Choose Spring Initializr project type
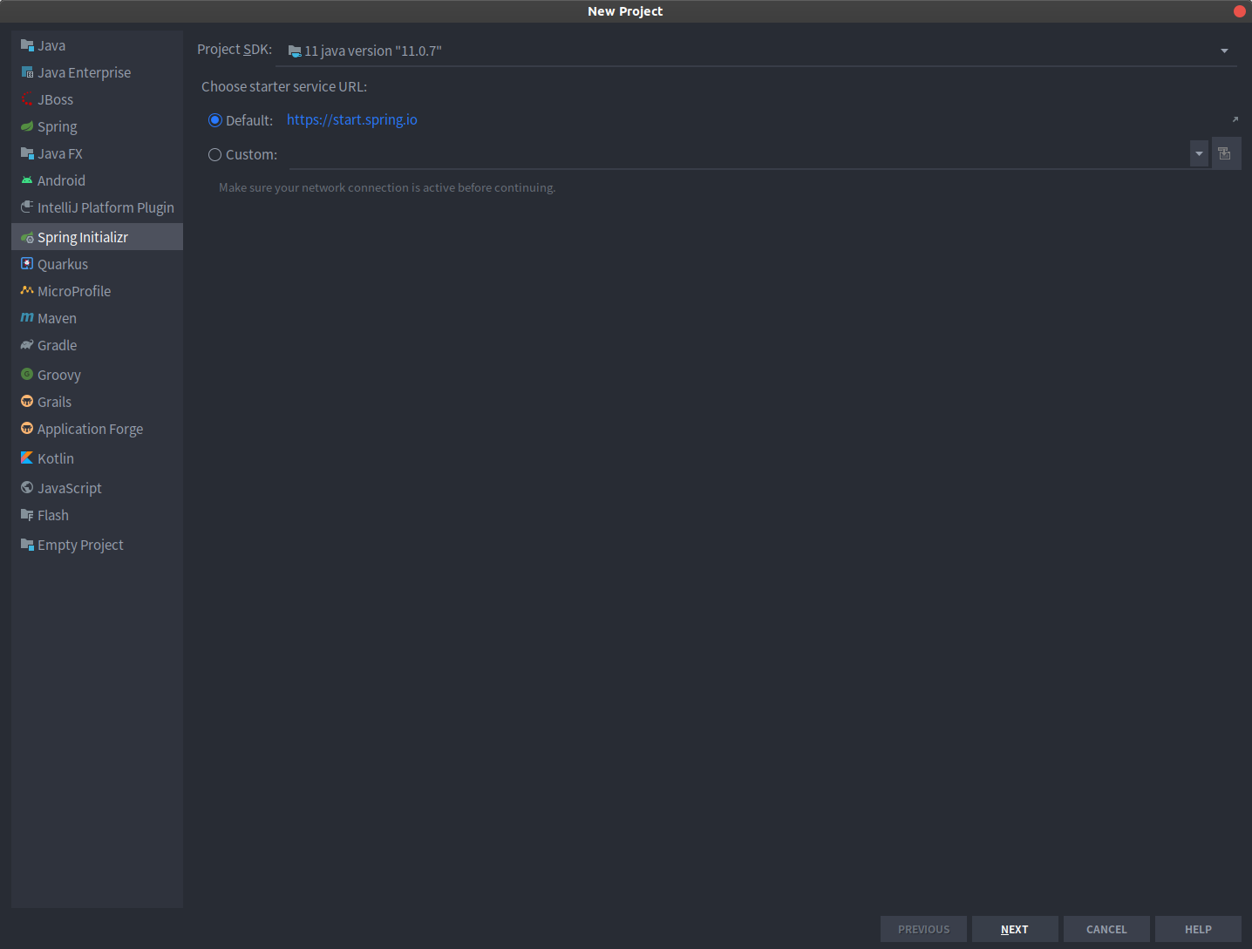Image resolution: width=1252 pixels, height=949 pixels. [97, 237]
